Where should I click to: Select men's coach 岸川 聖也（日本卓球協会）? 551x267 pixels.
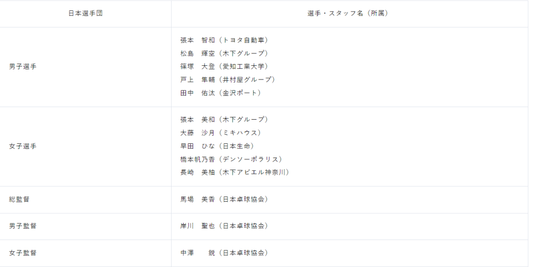coord(224,226)
